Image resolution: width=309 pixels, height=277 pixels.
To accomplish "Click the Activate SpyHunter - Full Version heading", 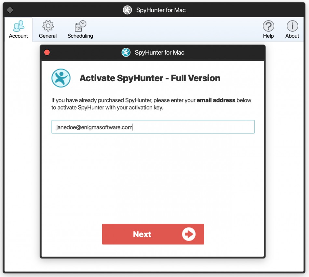I will (150, 78).
